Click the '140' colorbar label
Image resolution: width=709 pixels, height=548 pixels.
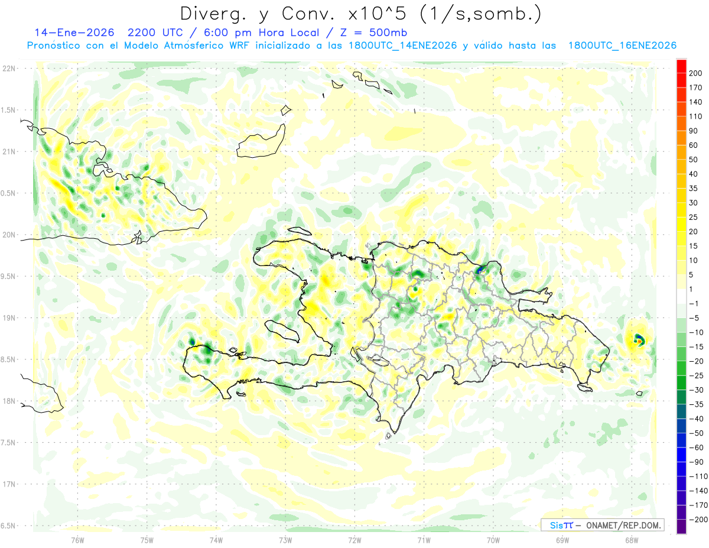pyautogui.click(x=697, y=102)
